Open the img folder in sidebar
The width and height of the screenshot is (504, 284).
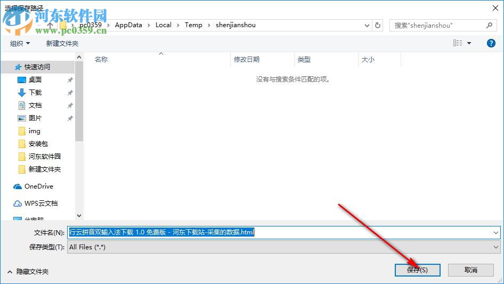35,131
